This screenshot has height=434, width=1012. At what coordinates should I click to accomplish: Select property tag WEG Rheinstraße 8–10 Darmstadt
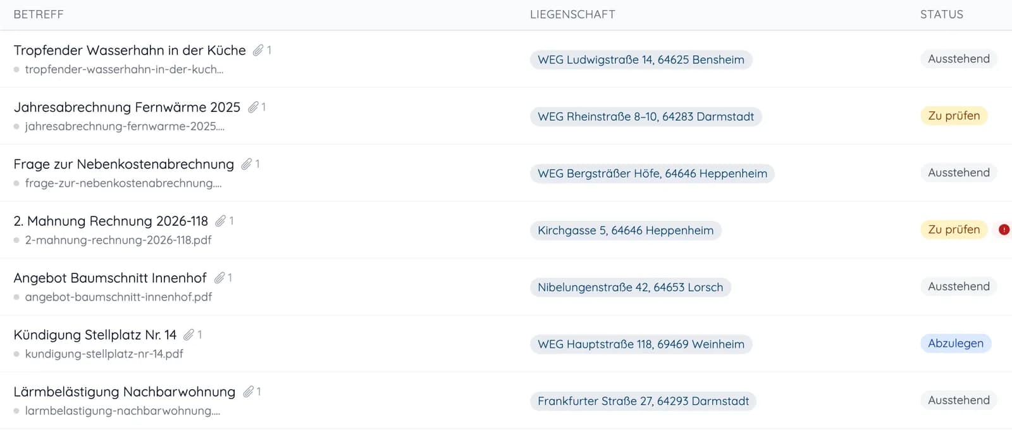(646, 116)
